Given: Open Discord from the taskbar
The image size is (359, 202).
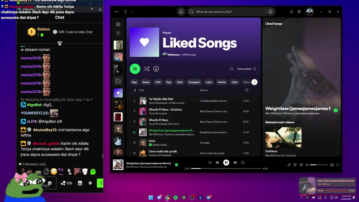Looking at the screenshot, I should [x=159, y=198].
